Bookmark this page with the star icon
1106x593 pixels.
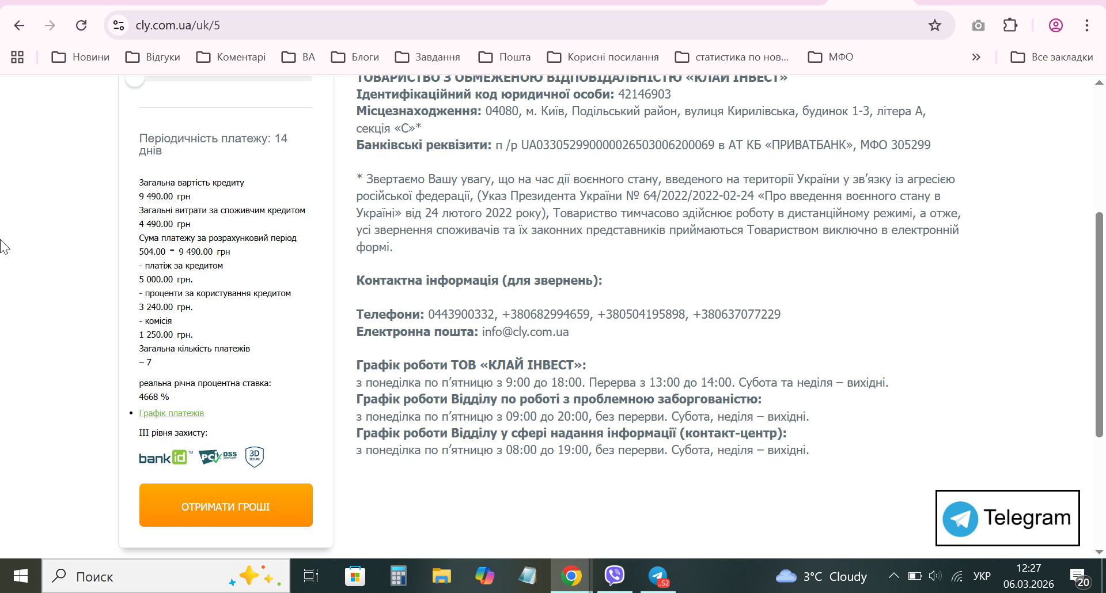934,25
